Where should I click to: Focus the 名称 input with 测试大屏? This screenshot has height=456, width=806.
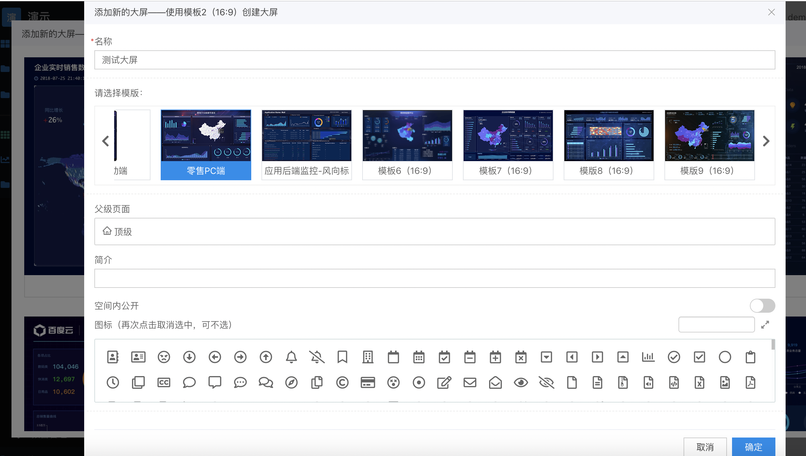point(435,60)
